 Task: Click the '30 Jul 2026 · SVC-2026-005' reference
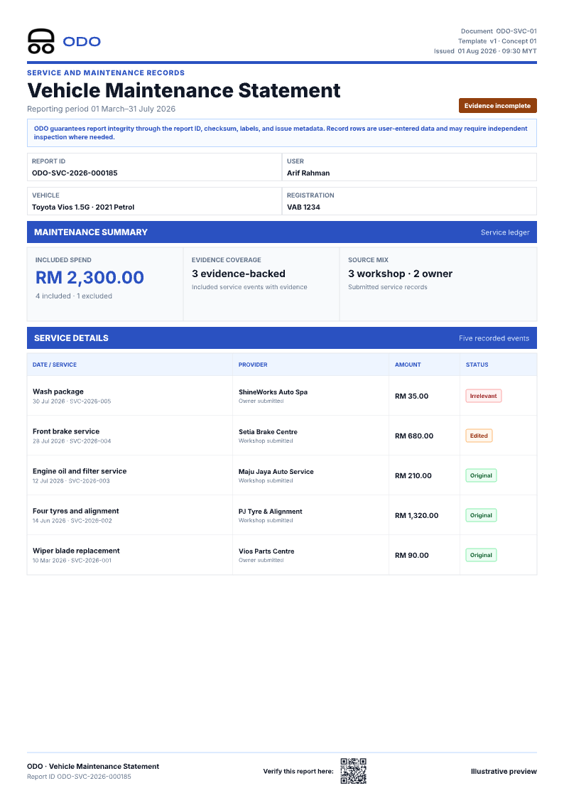(72, 401)
